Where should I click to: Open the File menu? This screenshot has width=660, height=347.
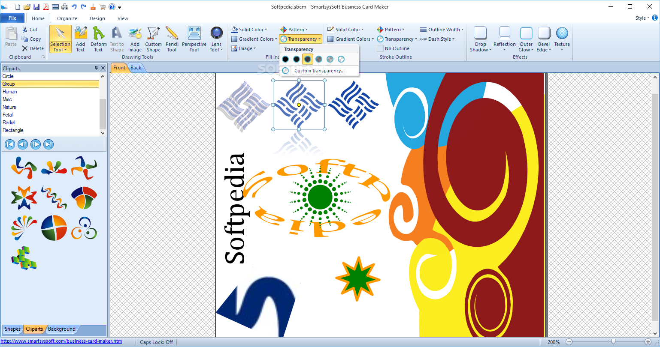tap(12, 18)
